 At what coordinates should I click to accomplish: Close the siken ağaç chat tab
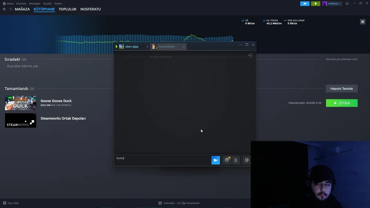click(147, 47)
